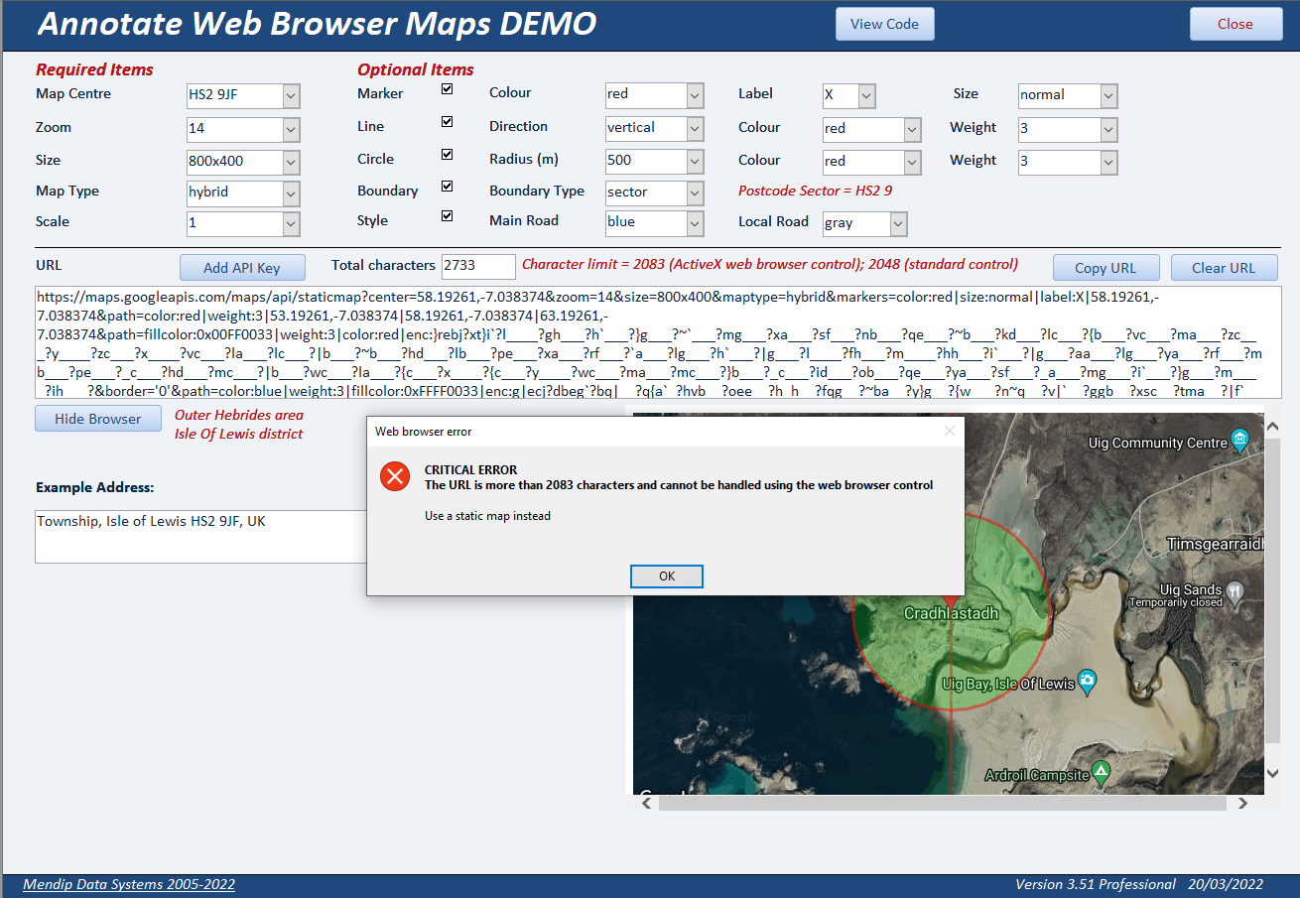Click the Close button in header
The width and height of the screenshot is (1300, 898).
coord(1235,24)
